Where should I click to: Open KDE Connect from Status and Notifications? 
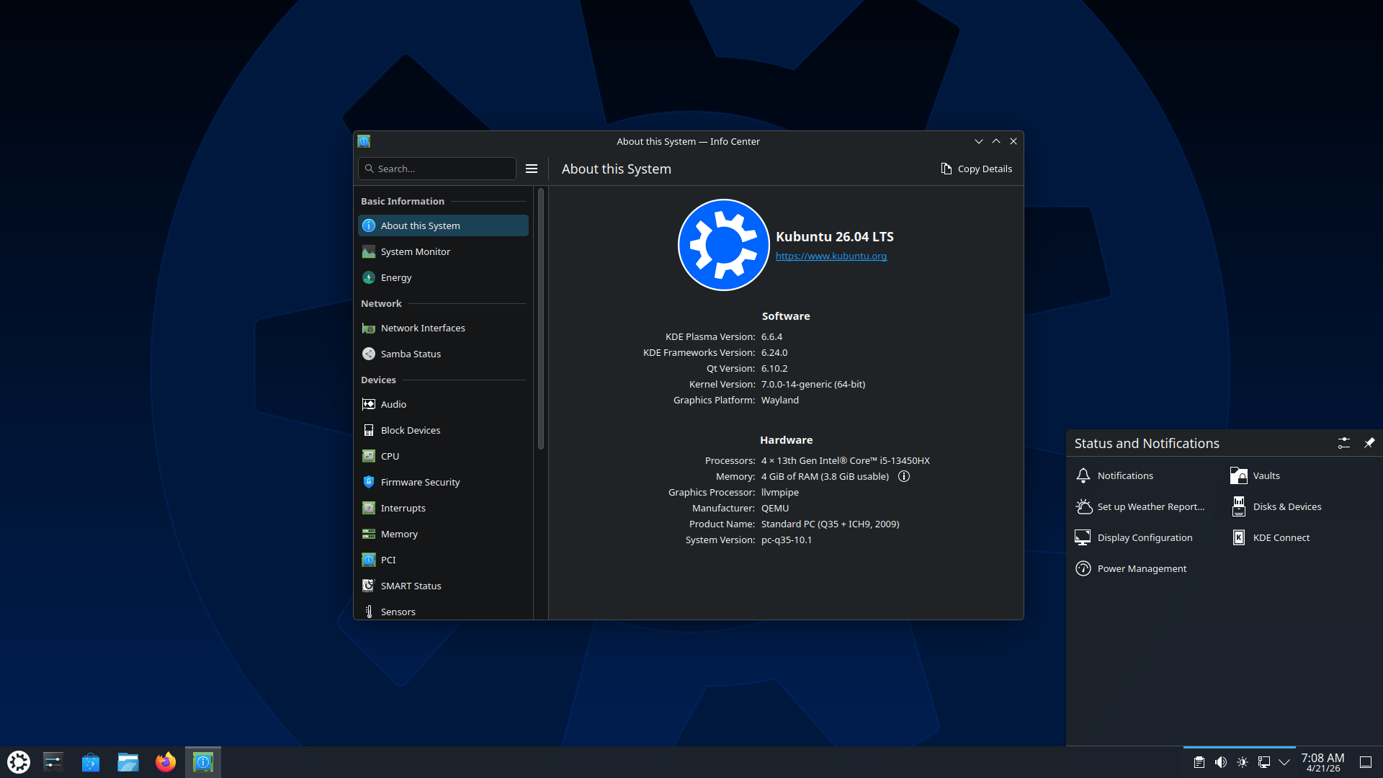(x=1280, y=537)
